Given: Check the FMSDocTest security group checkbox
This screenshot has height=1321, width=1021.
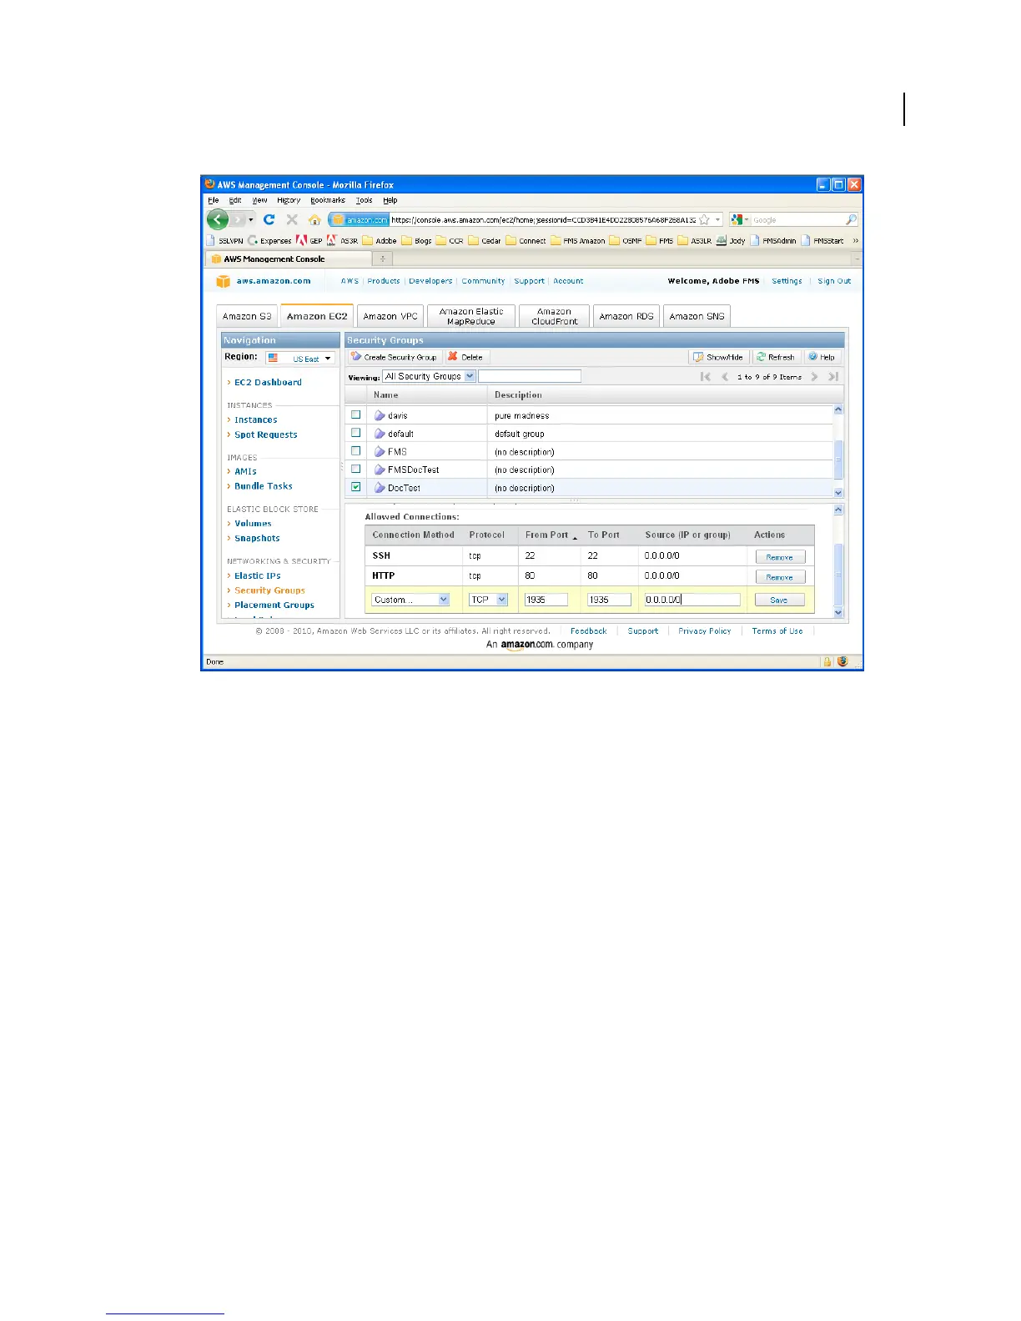Looking at the screenshot, I should point(356,469).
